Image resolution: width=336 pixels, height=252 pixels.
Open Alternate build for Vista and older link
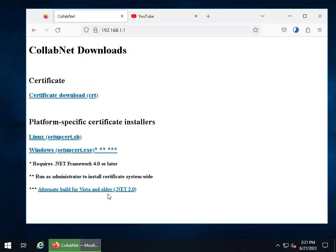point(87,189)
